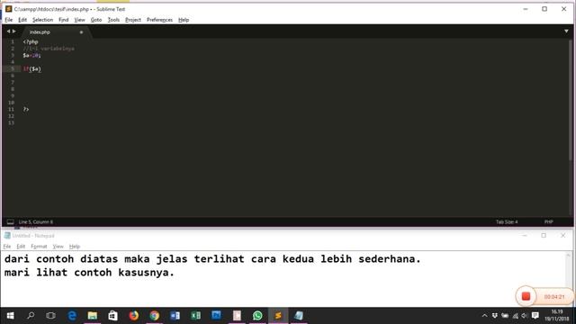Open the Notepad Format menu
The image size is (576, 324).
pos(39,247)
